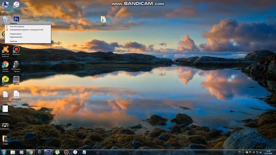Switch to Photoshop on the taskbar

click(x=48, y=152)
